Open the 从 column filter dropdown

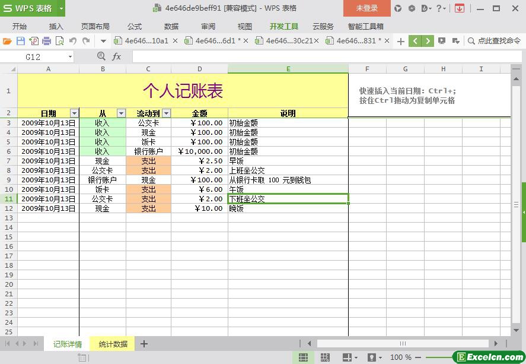coord(121,113)
